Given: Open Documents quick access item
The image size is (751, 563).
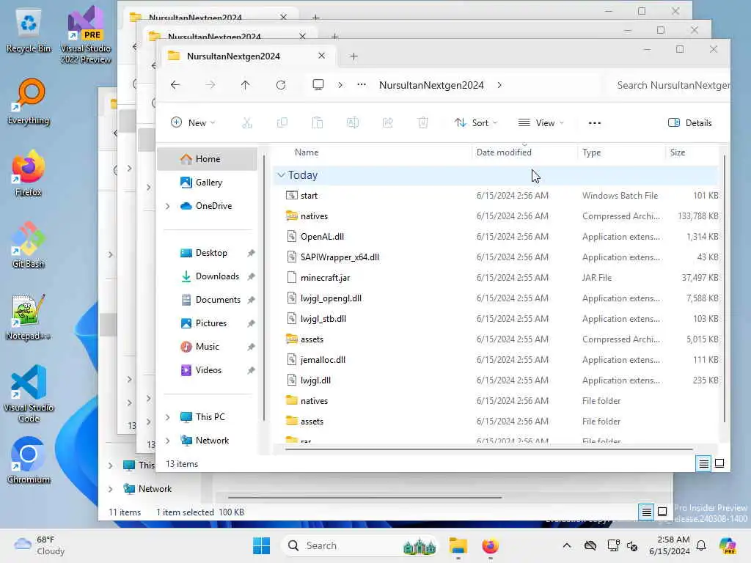Looking at the screenshot, I should click(208, 300).
